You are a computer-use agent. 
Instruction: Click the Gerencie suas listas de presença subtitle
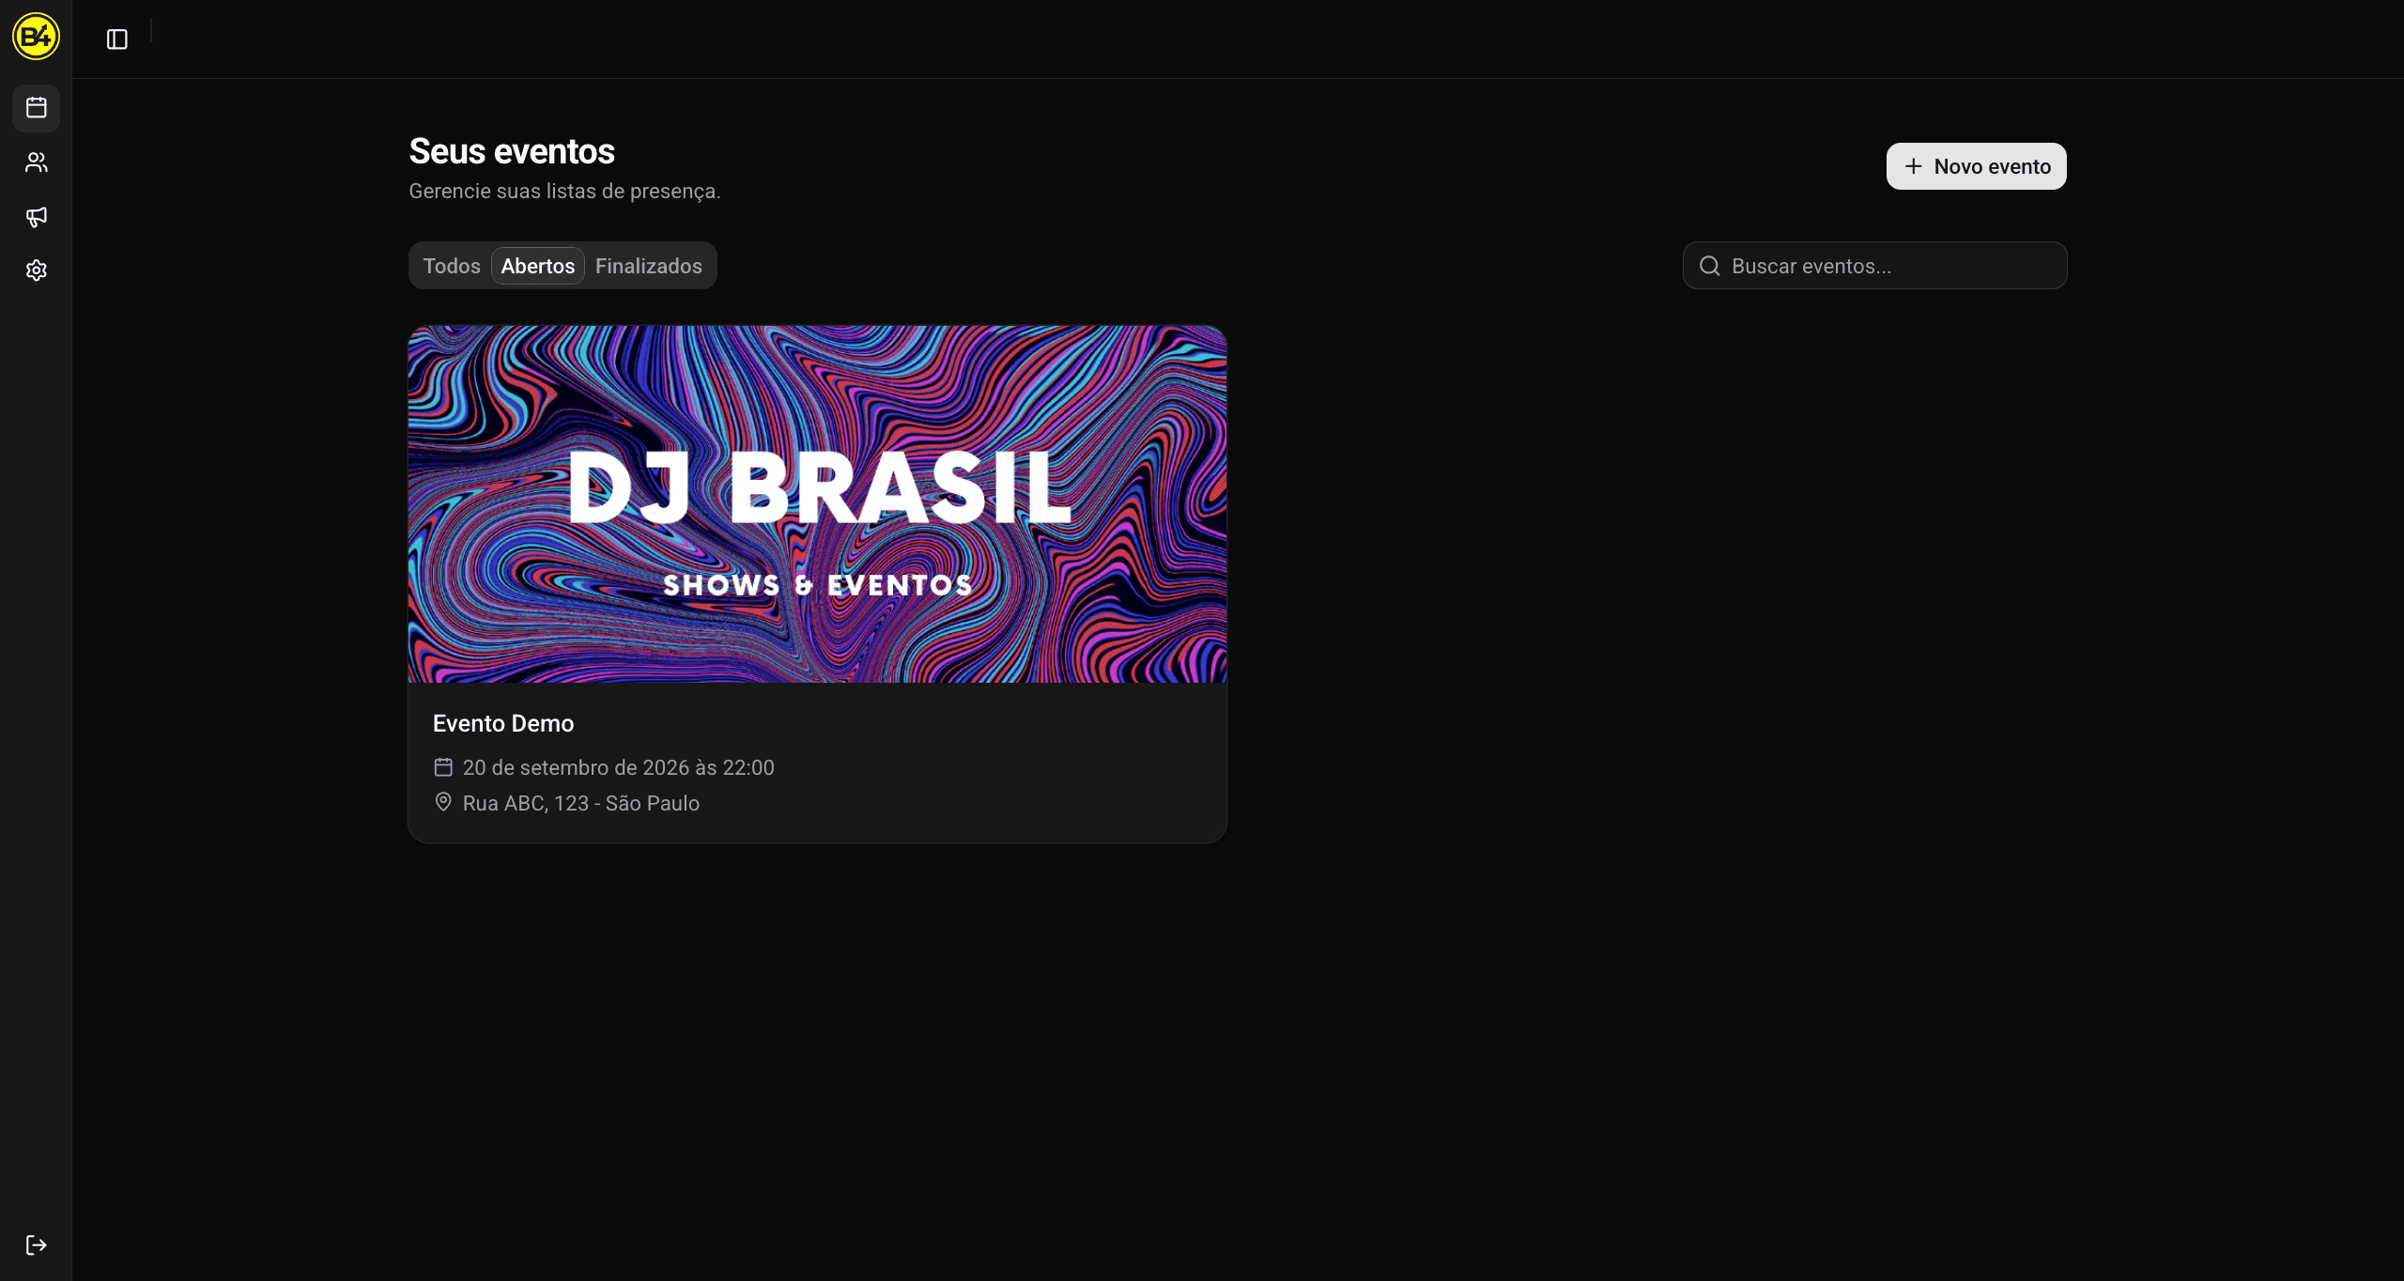[565, 191]
